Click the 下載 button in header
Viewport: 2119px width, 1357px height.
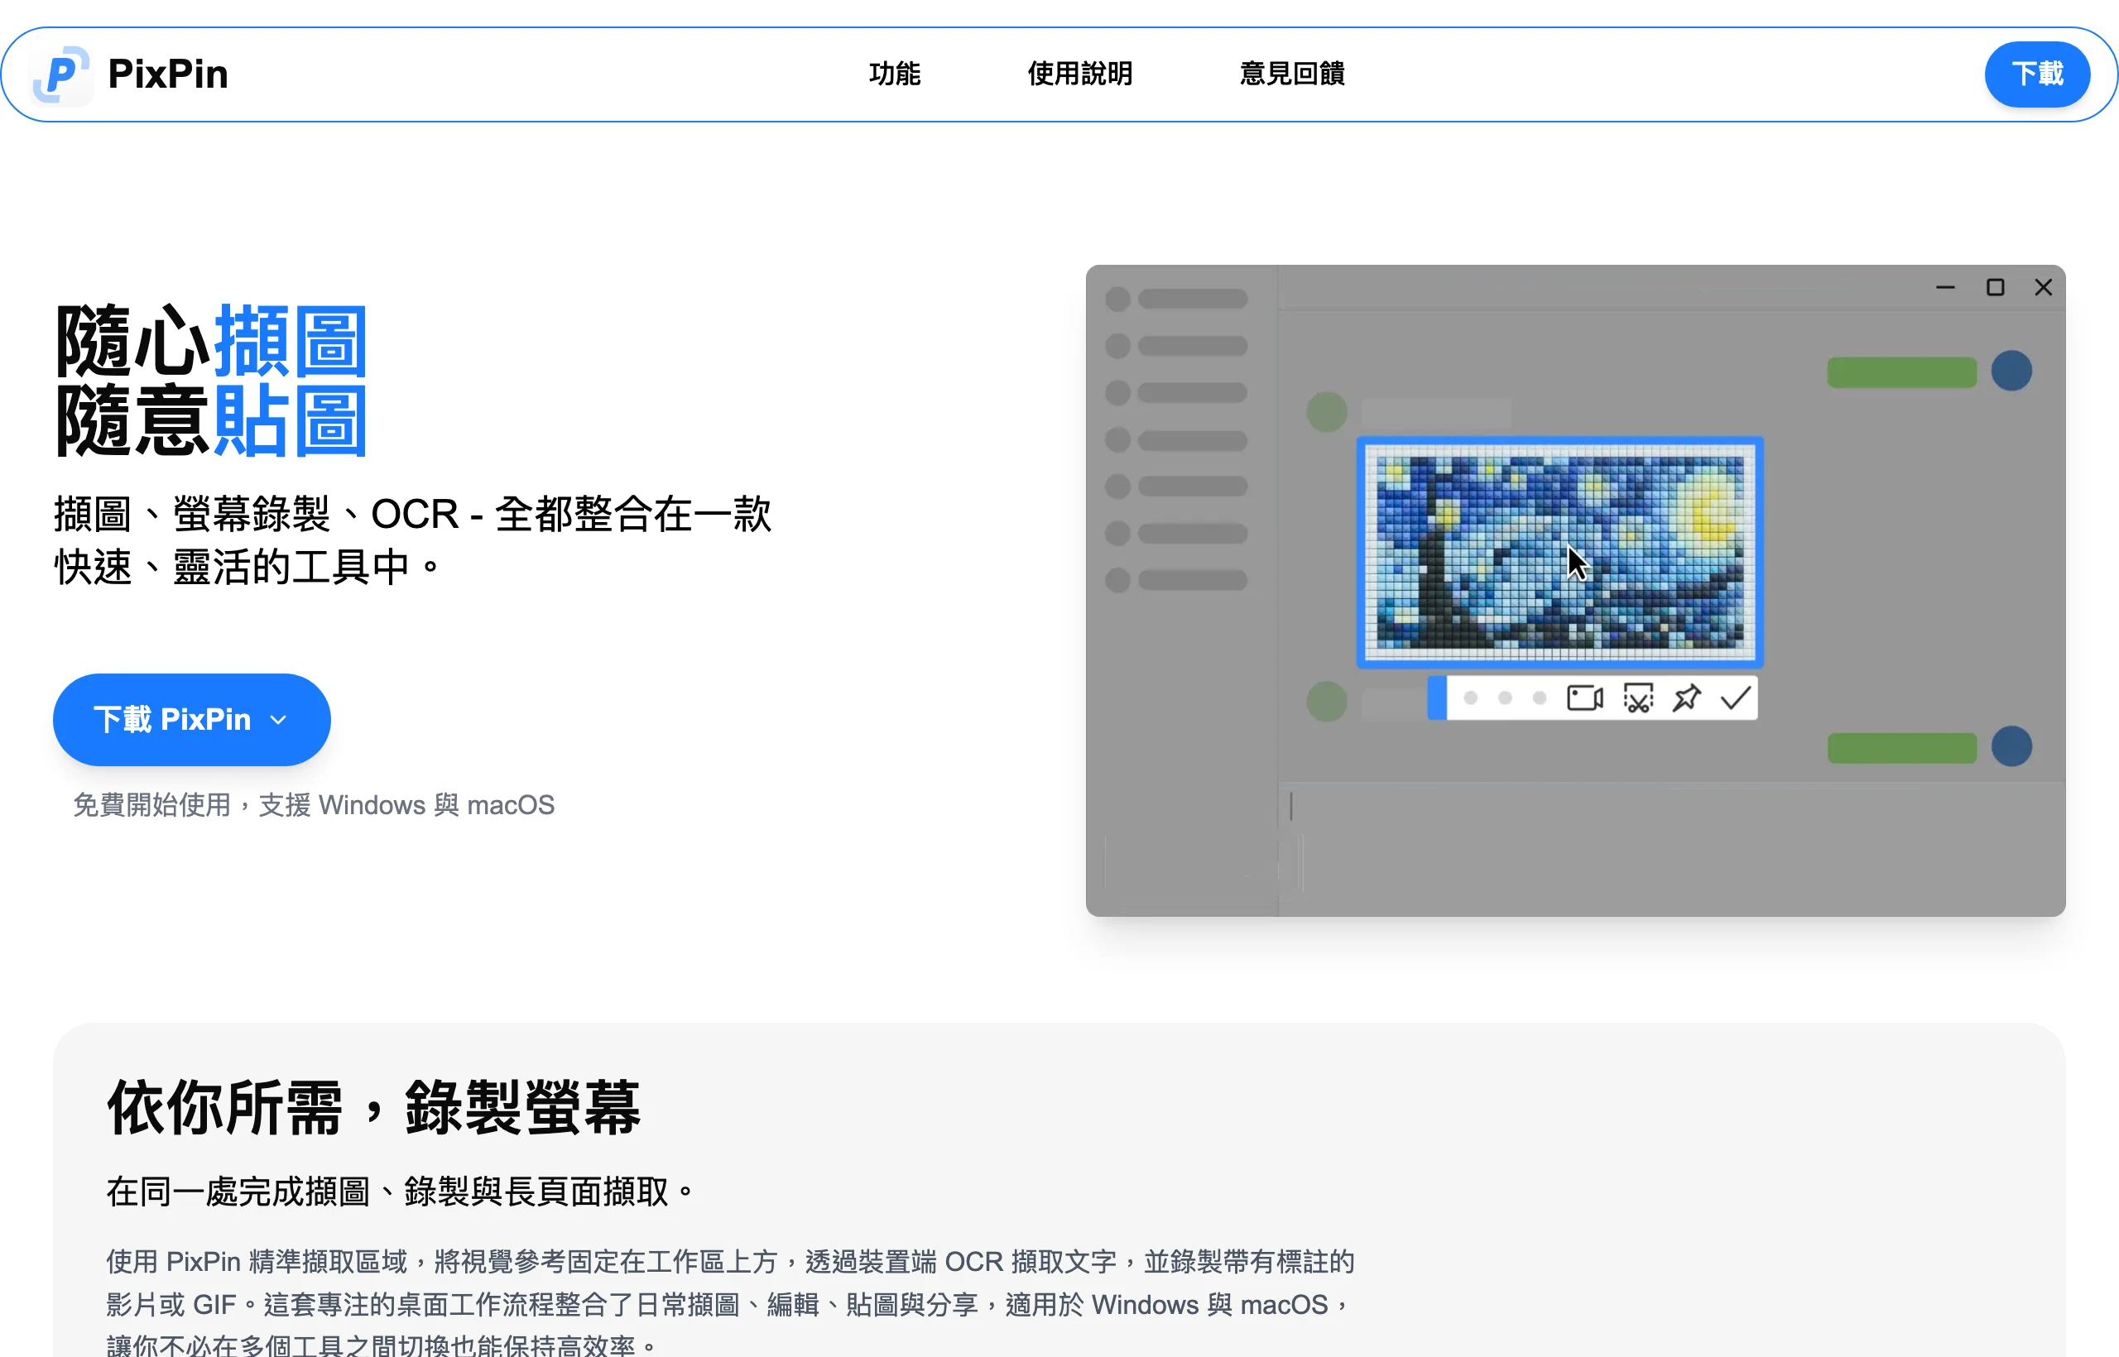(2036, 74)
